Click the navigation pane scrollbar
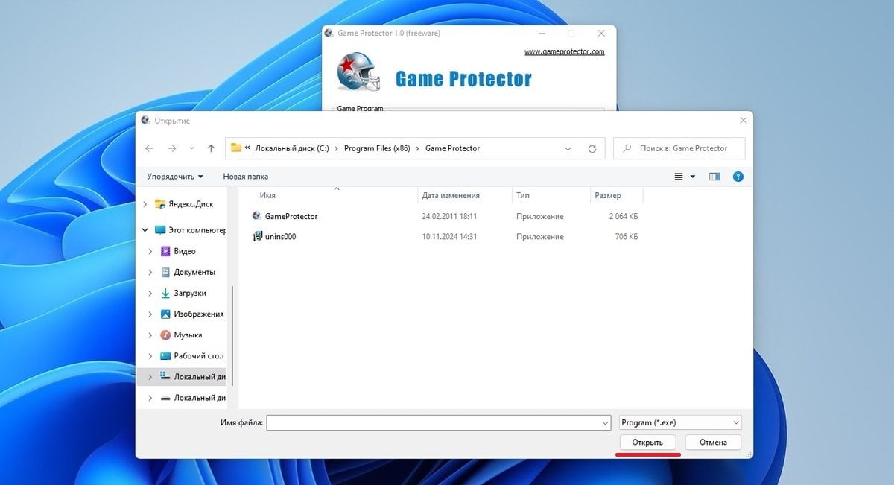The image size is (894, 485). coord(232,335)
